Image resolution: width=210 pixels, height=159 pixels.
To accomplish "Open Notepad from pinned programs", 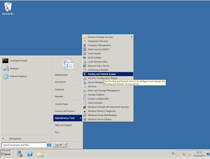I will pos(14,69).
